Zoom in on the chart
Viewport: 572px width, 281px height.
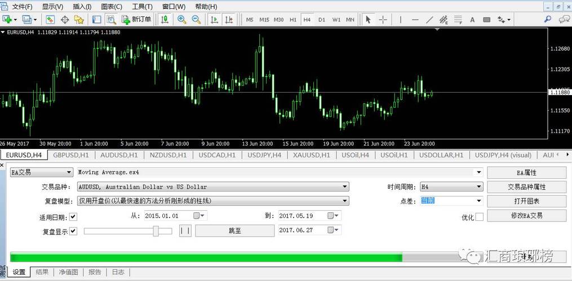tap(181, 20)
